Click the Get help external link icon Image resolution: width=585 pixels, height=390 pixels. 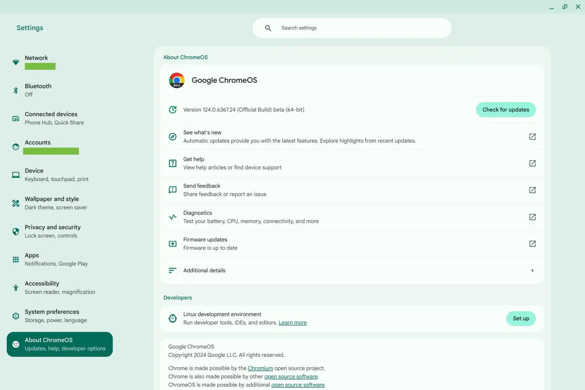tap(532, 163)
